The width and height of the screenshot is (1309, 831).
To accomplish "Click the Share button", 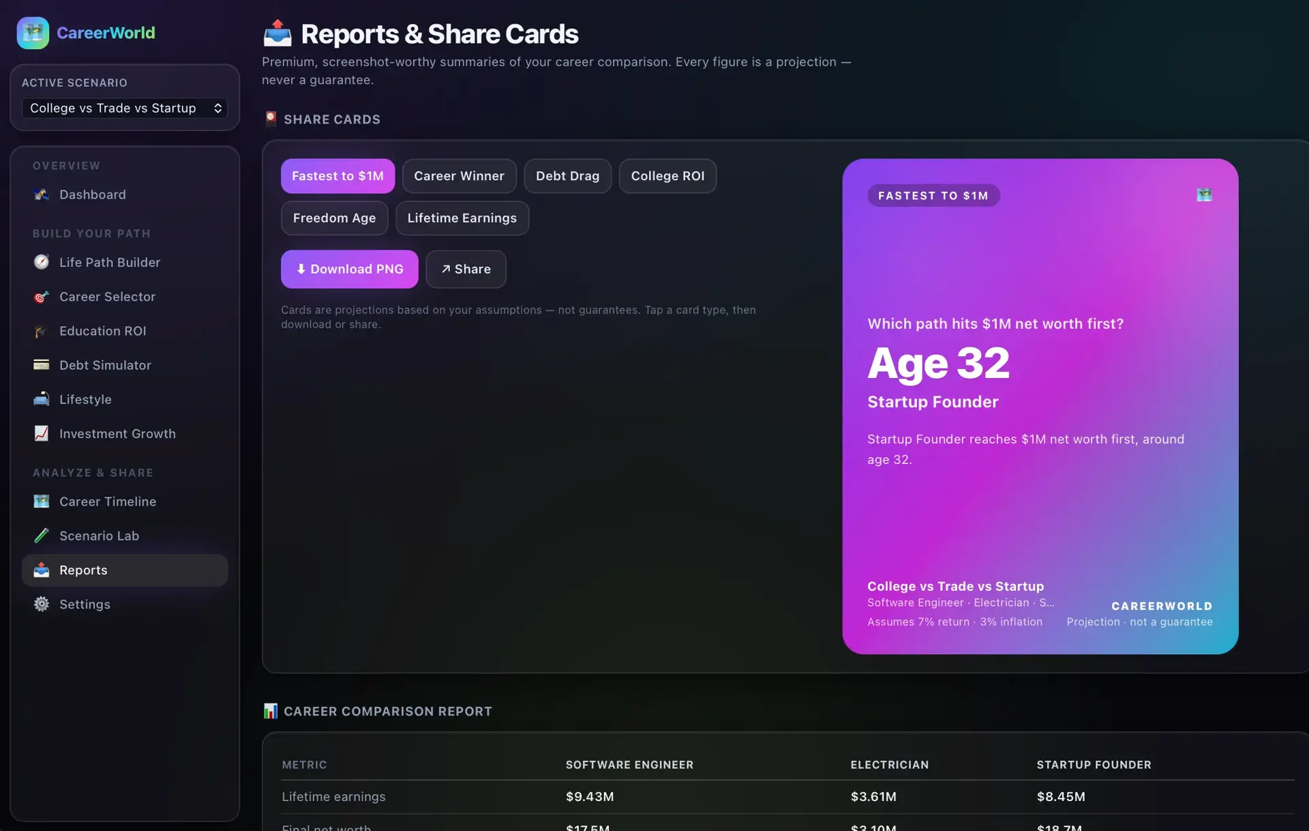I will pos(466,269).
